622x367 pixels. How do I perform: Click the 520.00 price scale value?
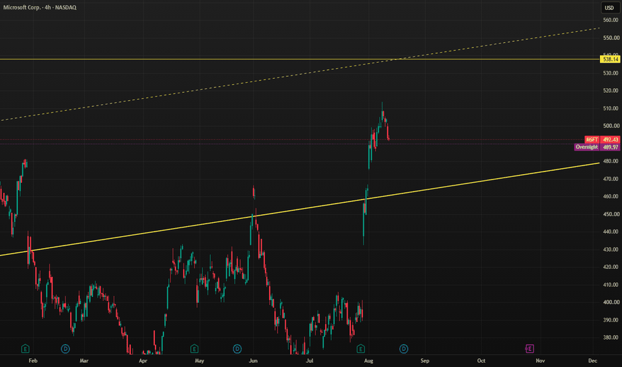tap(611, 91)
